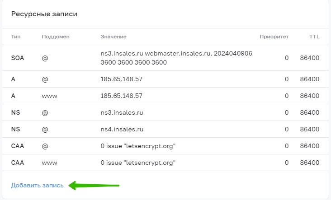
Task: Click the TTL 86400 in the SOA row
Action: pos(310,58)
